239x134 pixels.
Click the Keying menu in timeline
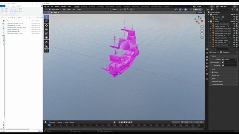click(60, 122)
